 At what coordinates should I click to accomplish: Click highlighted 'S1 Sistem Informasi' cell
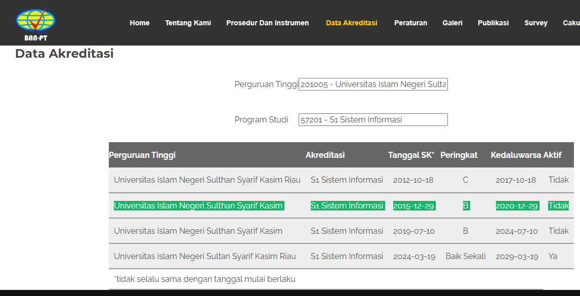pyautogui.click(x=348, y=206)
